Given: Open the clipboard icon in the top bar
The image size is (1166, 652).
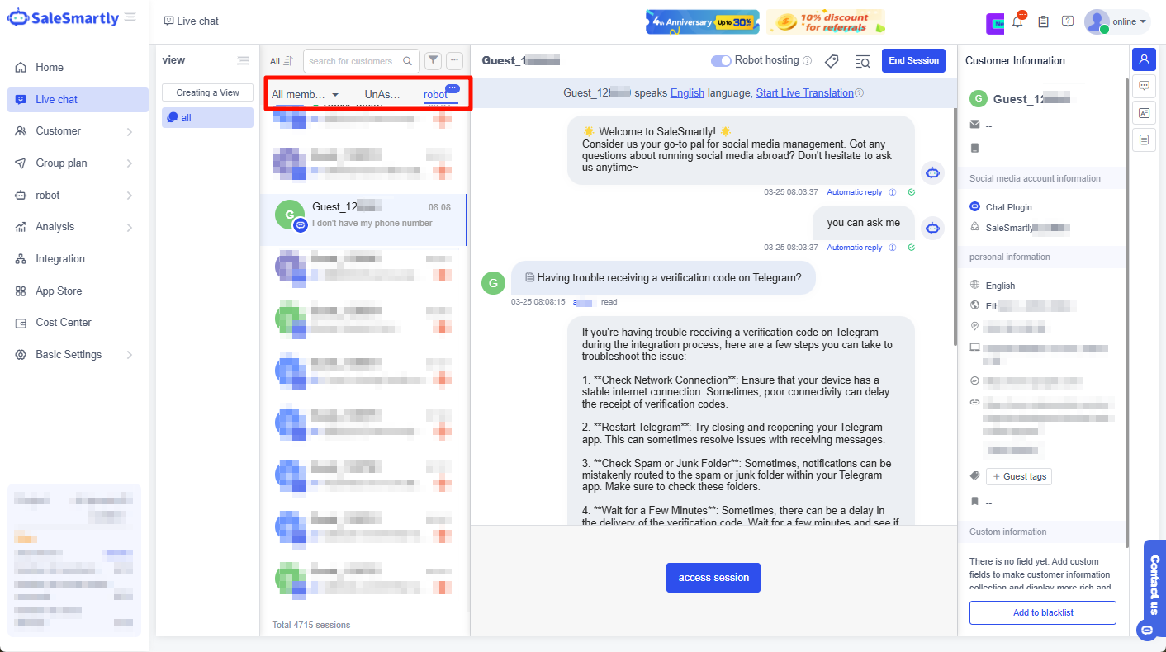Looking at the screenshot, I should tap(1042, 21).
